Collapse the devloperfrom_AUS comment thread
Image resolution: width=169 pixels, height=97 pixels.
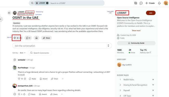coord(15,94)
